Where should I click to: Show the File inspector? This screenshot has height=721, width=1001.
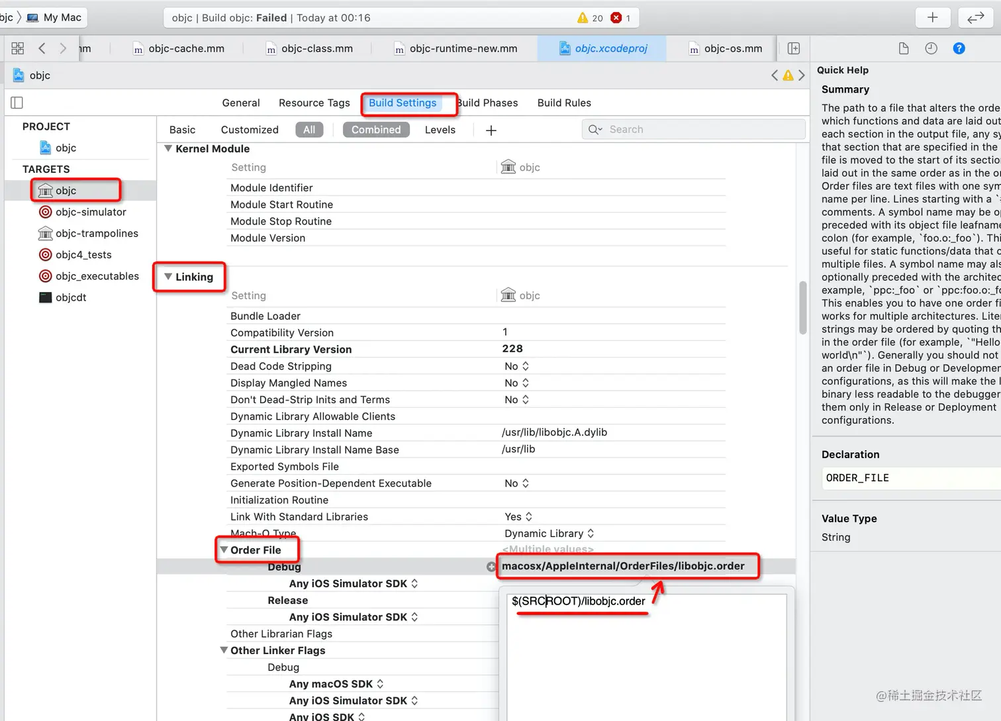tap(904, 48)
